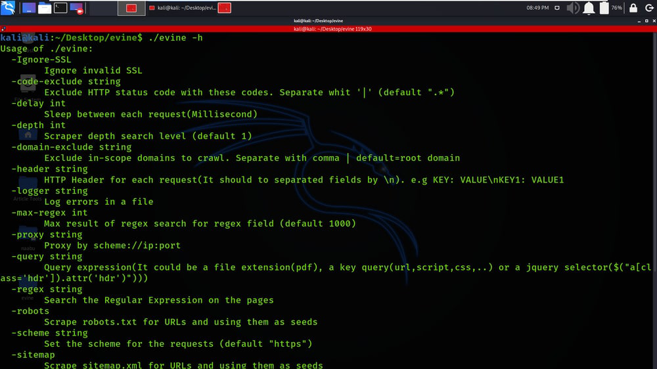
Task: Click the screen recorder panel icon
Action: (x=77, y=8)
